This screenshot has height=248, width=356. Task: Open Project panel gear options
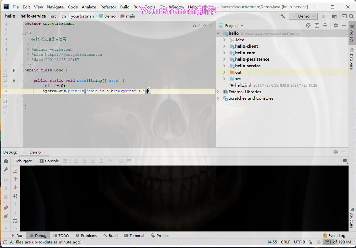(x=336, y=25)
